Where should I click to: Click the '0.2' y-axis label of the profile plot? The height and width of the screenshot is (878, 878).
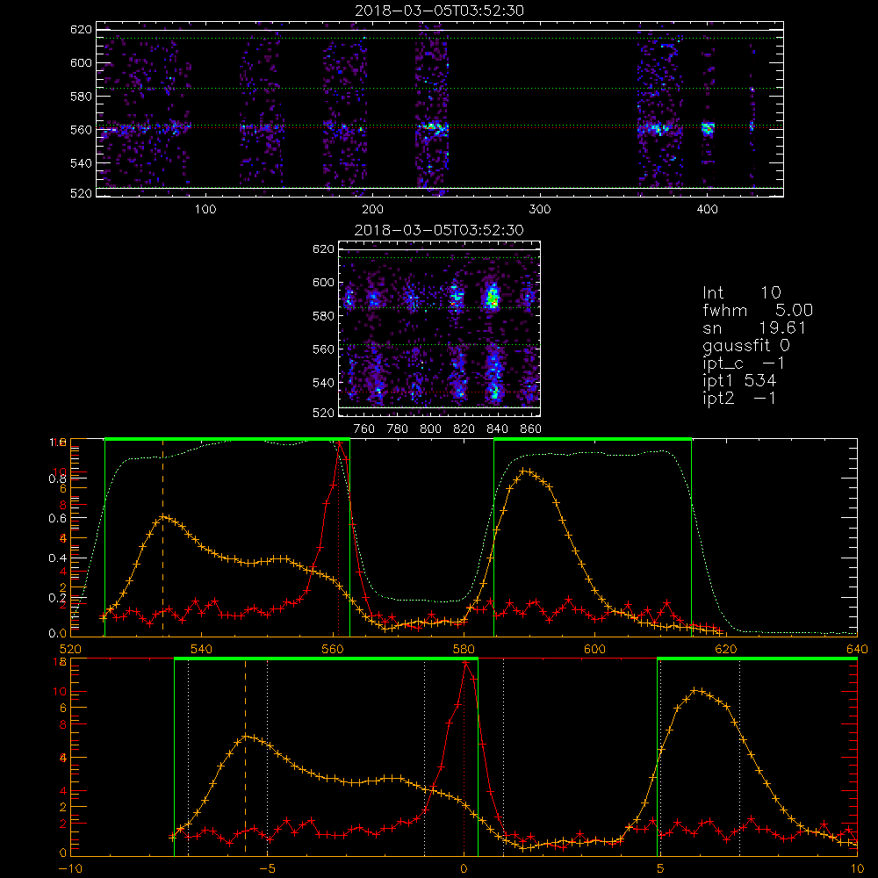[58, 598]
